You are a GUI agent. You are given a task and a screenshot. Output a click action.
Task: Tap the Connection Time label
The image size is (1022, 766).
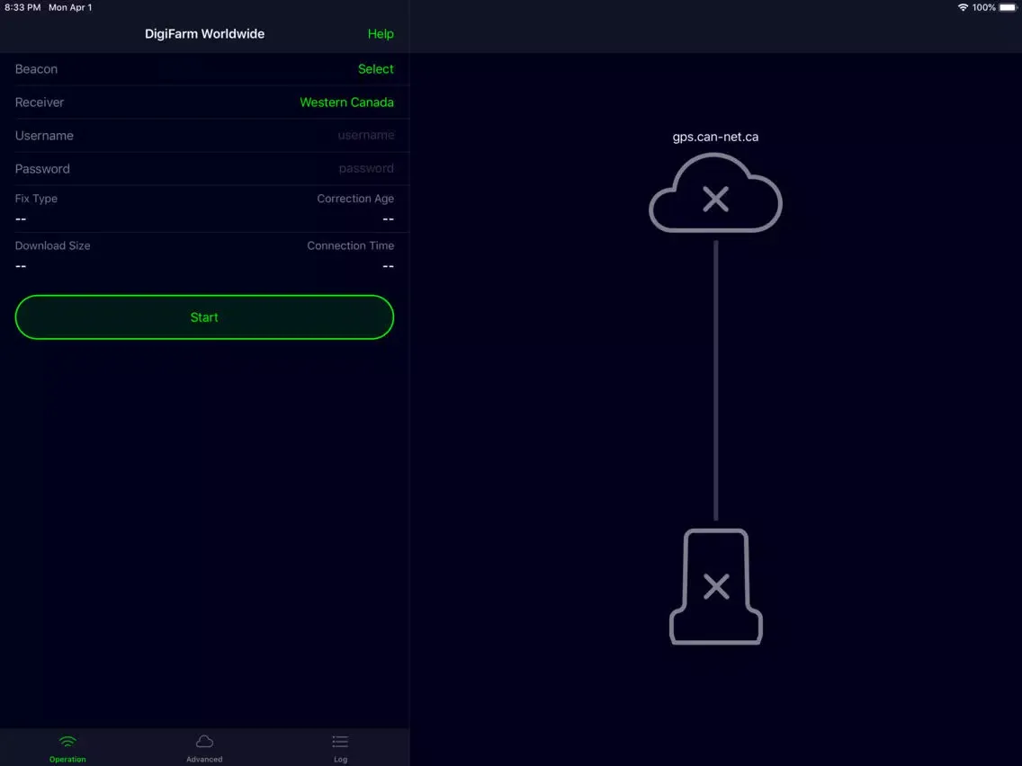[x=351, y=245]
